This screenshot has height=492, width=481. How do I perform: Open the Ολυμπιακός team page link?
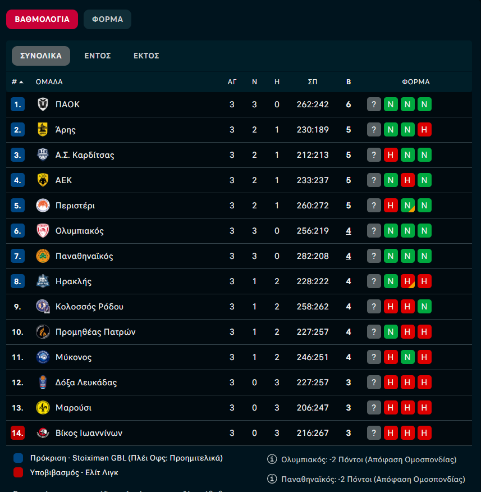coord(79,231)
